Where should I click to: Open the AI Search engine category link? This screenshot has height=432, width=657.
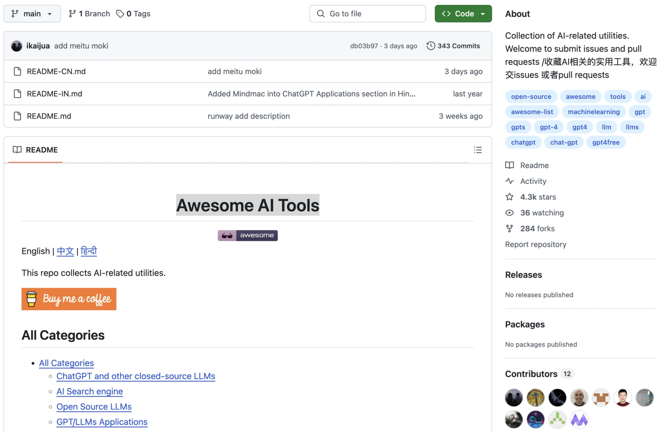point(90,391)
